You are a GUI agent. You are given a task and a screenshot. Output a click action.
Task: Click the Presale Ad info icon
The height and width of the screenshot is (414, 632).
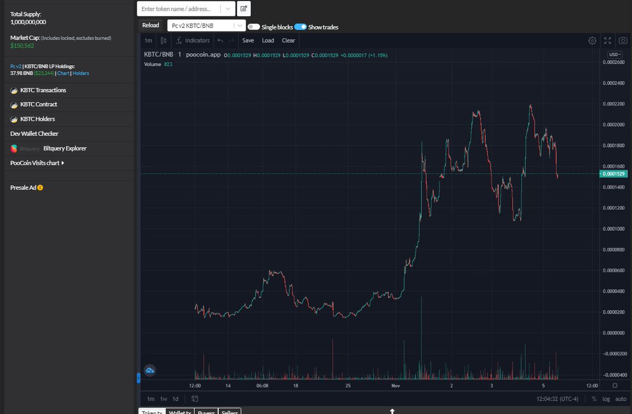[40, 187]
